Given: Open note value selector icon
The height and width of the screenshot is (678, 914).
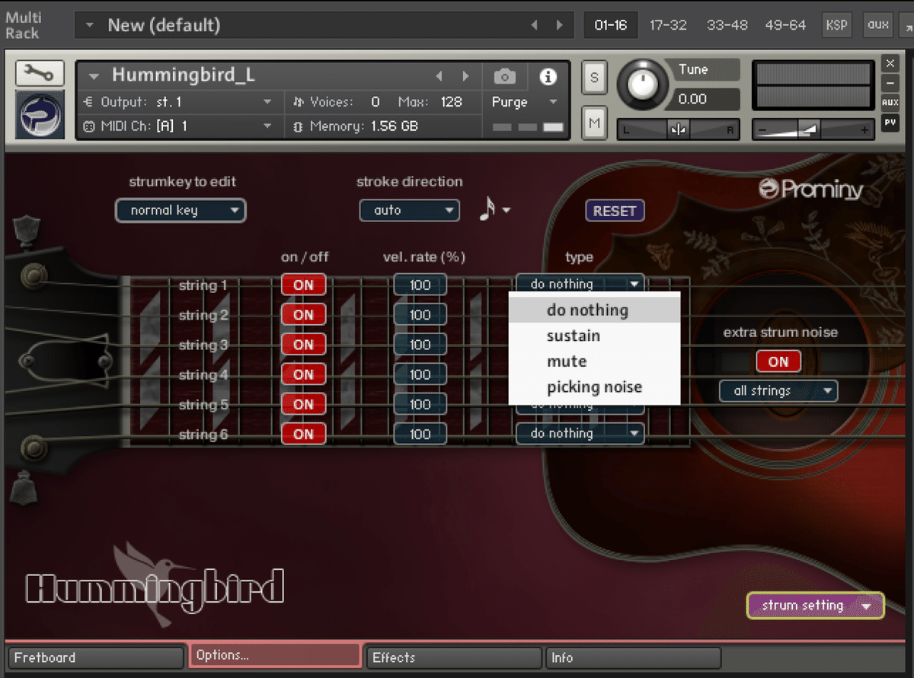Looking at the screenshot, I should coord(494,210).
